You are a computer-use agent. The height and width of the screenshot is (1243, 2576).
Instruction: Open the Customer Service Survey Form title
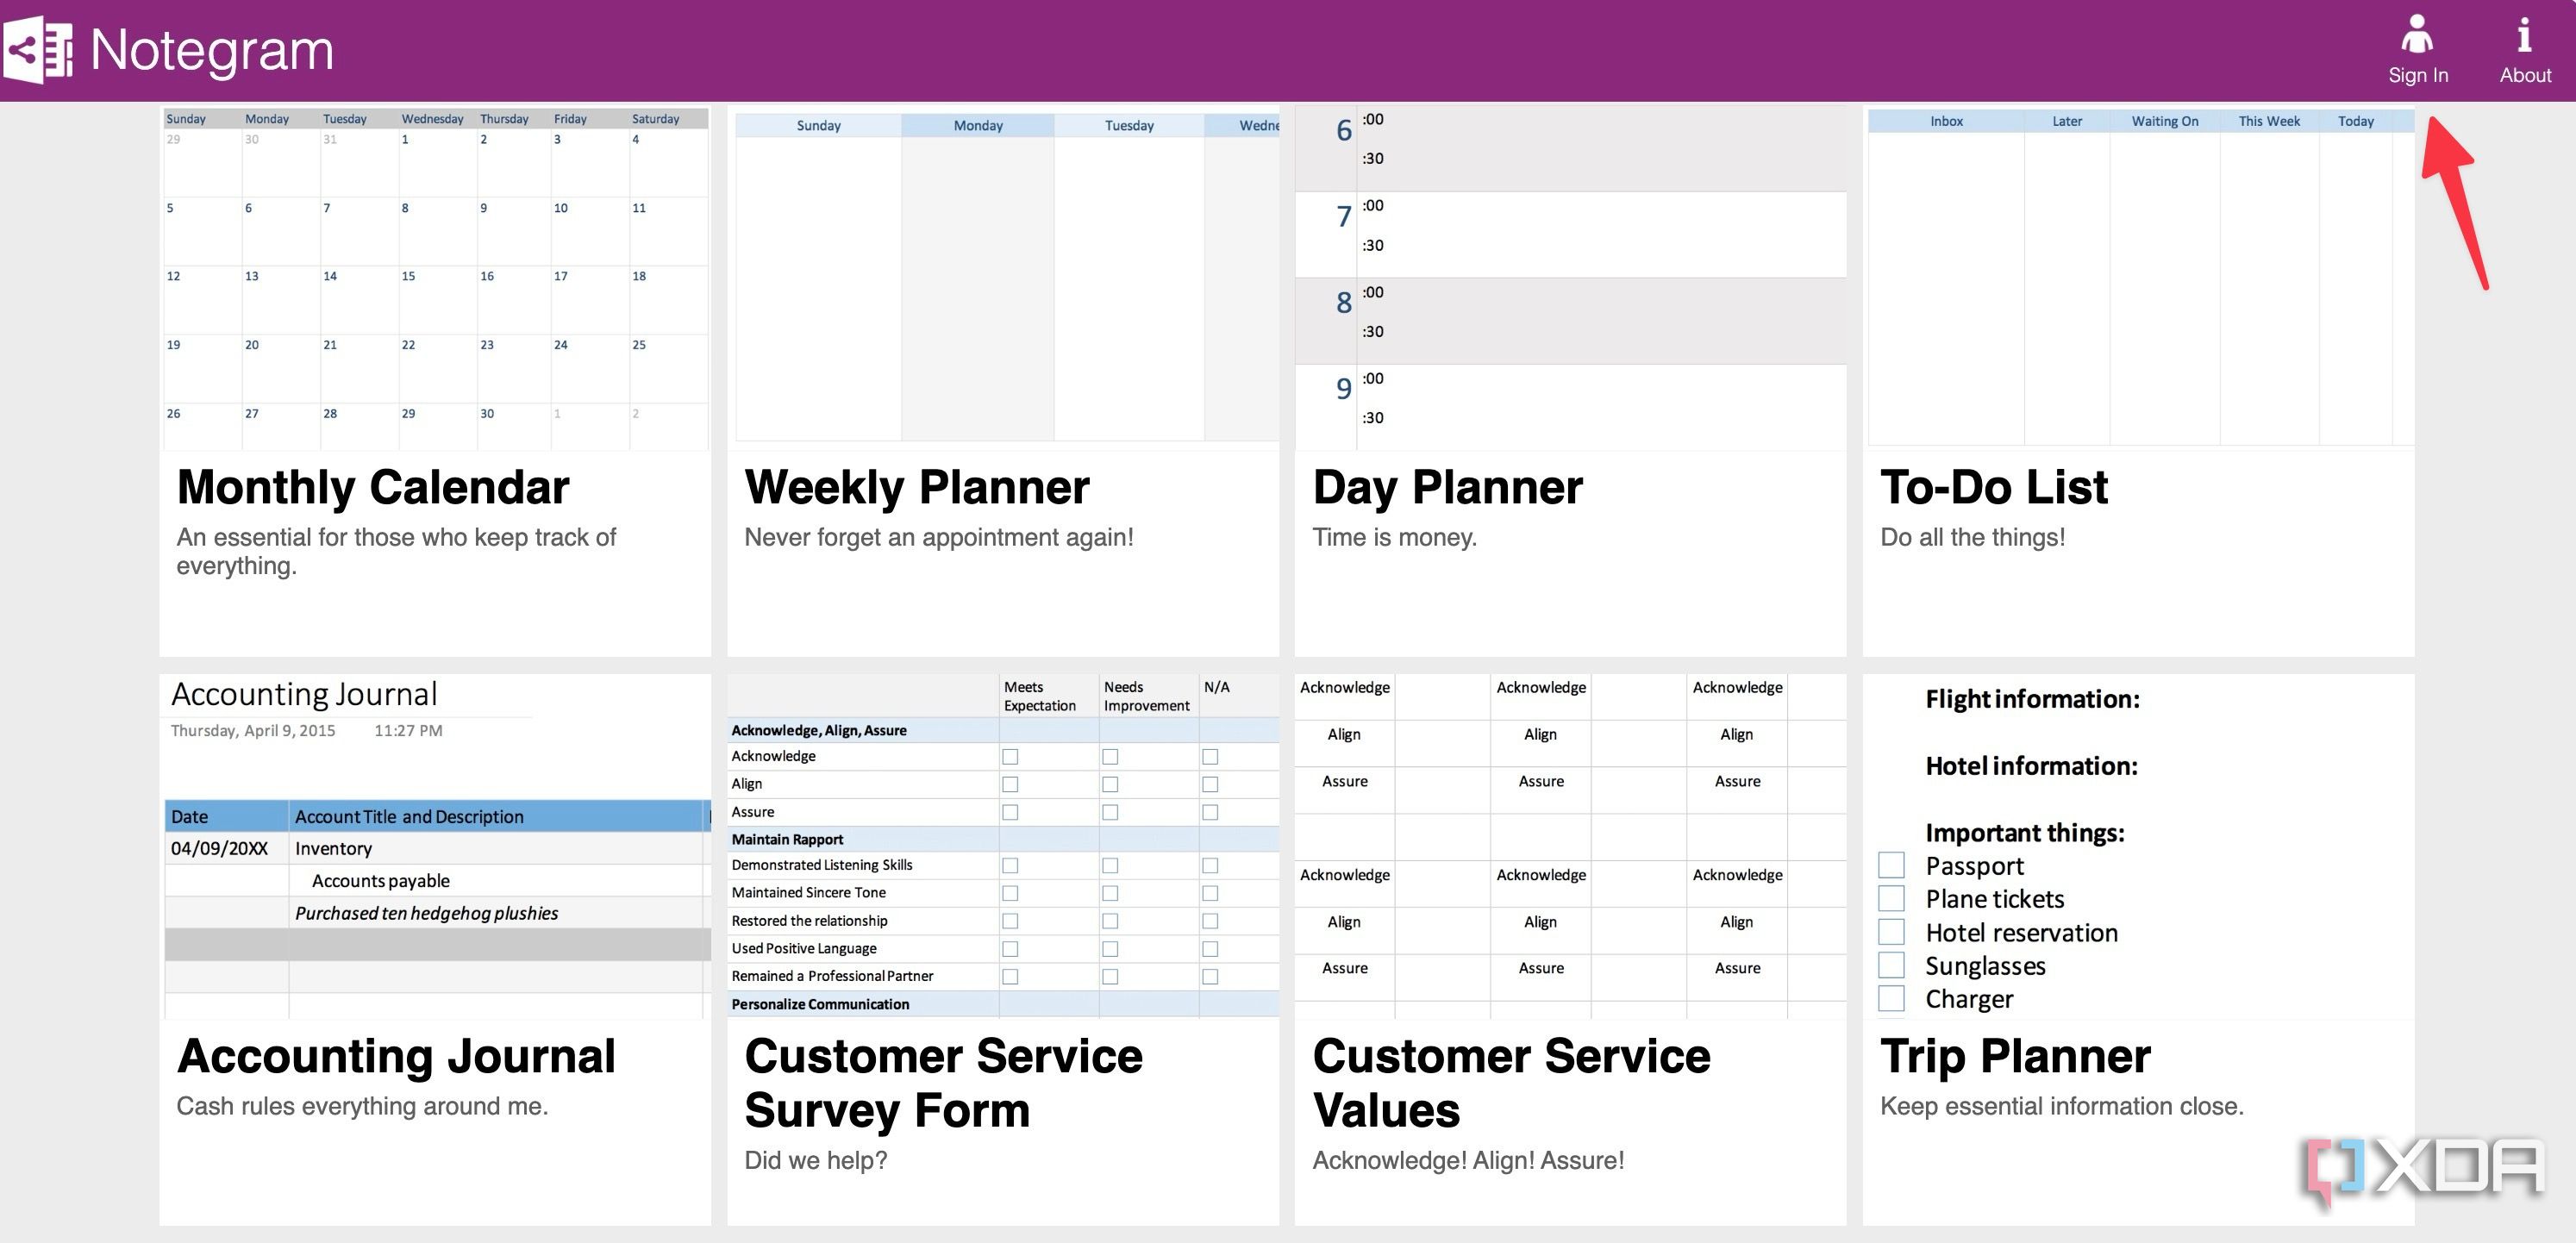pyautogui.click(x=943, y=1083)
